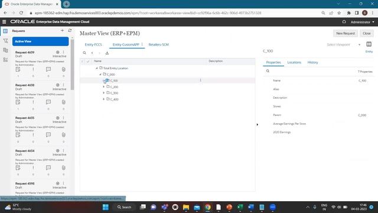The width and height of the screenshot is (378, 213).
Task: Select the C_200 tree node
Action: 114,87
